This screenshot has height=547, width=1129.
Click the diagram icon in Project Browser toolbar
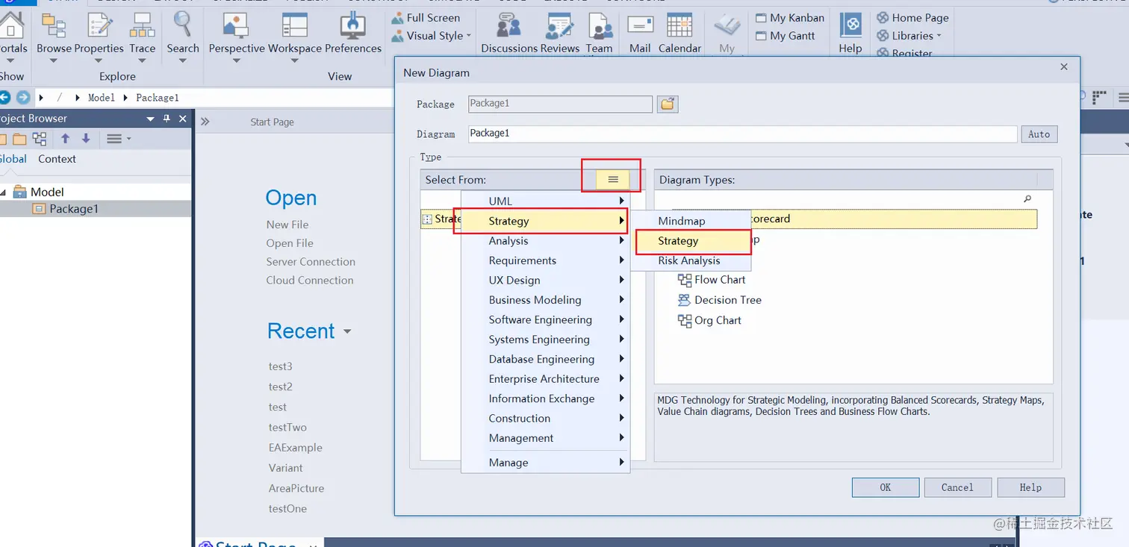click(x=40, y=139)
